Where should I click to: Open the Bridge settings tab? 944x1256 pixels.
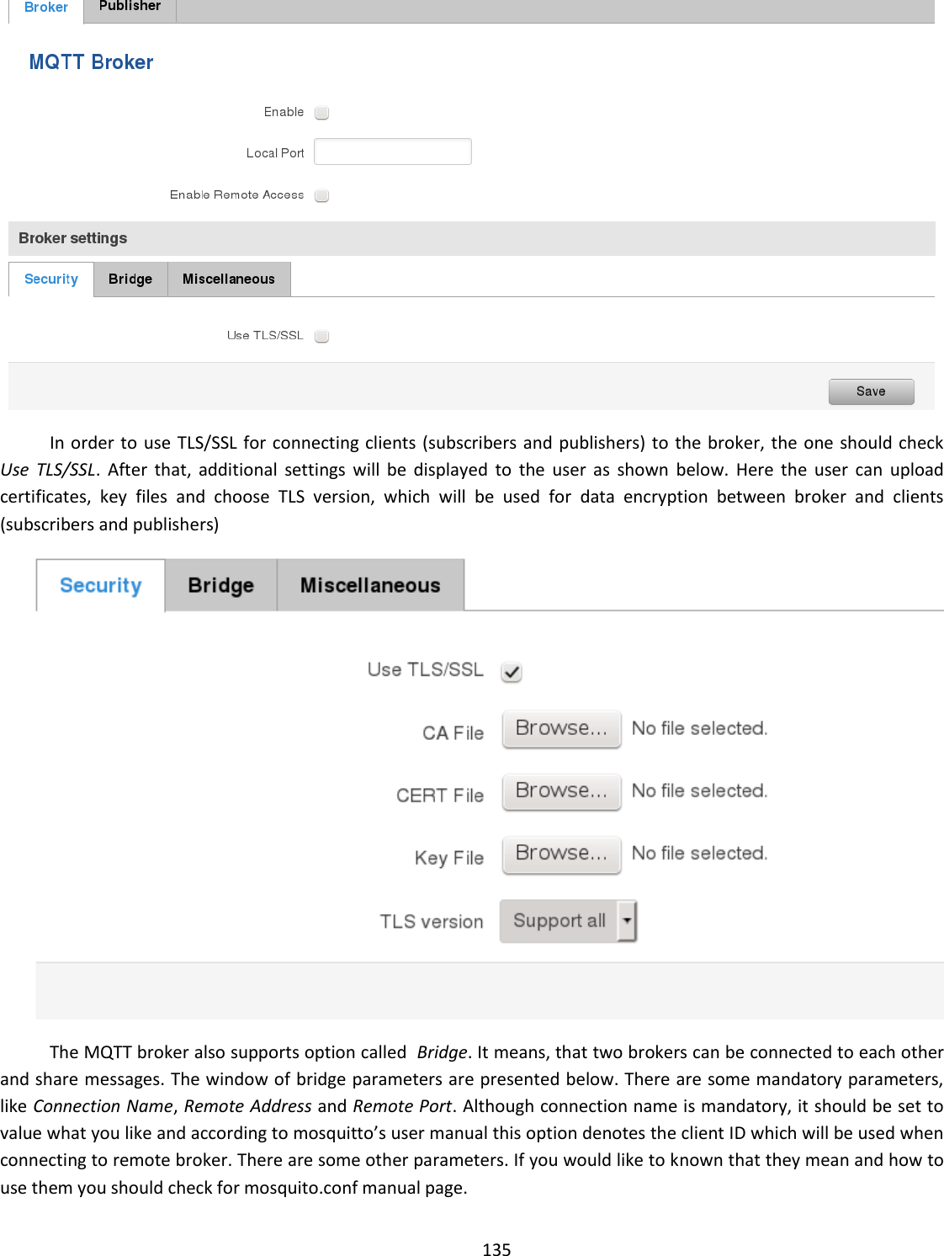130,279
